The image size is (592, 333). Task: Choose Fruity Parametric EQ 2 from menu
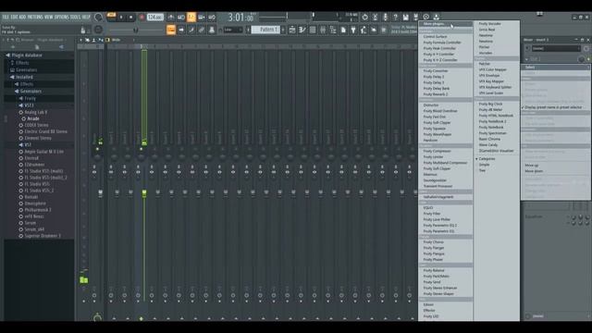[x=440, y=225]
